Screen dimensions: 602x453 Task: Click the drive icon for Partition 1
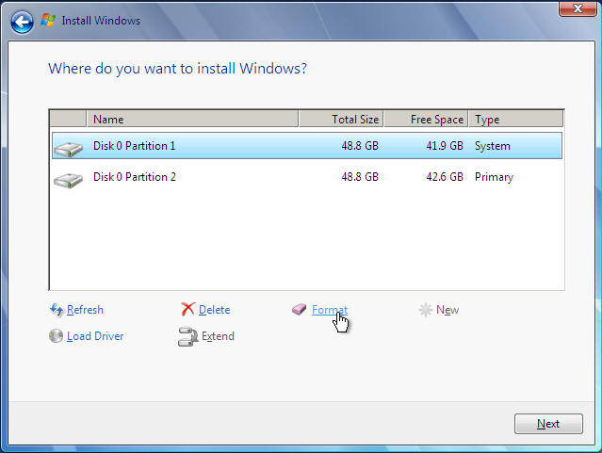click(x=68, y=148)
